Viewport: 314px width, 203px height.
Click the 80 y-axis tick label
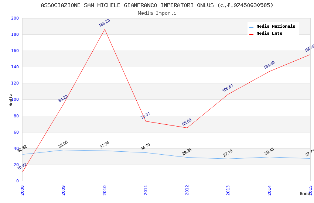[x=16, y=116]
